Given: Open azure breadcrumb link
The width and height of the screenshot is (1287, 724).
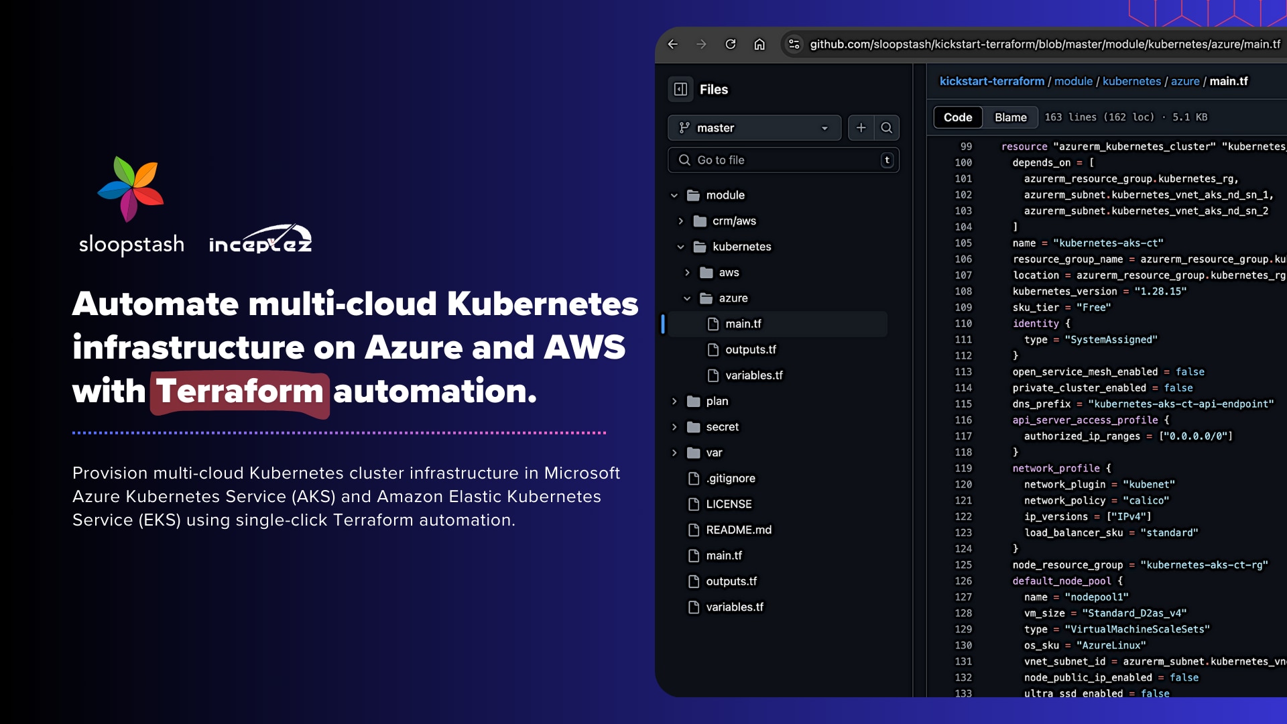Looking at the screenshot, I should point(1185,81).
